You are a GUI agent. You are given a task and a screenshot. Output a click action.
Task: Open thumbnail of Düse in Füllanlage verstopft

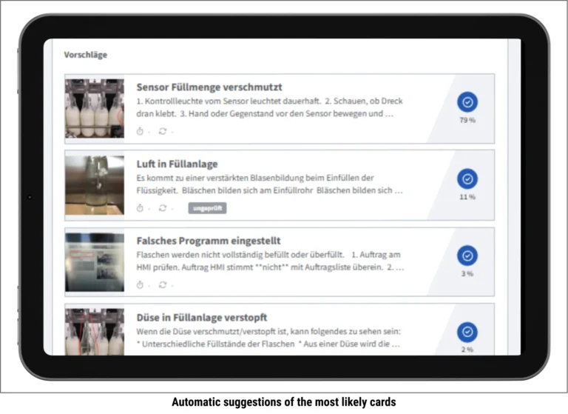click(x=95, y=331)
